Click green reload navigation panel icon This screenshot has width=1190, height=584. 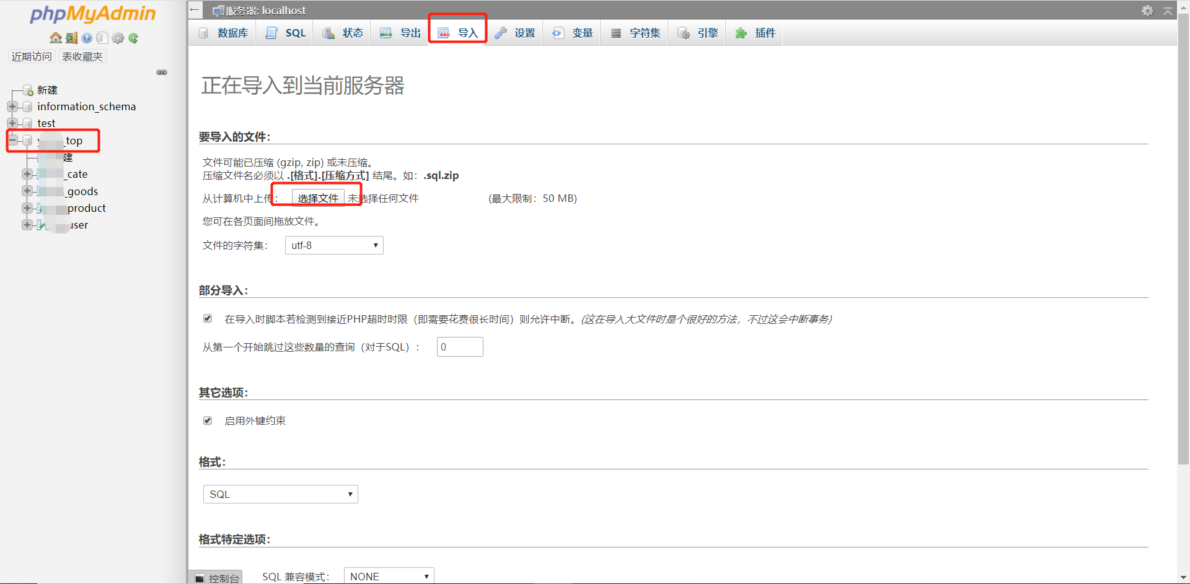pyautogui.click(x=133, y=38)
